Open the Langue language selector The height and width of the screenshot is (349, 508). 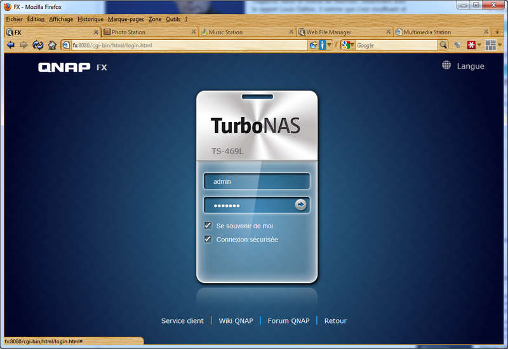click(471, 66)
